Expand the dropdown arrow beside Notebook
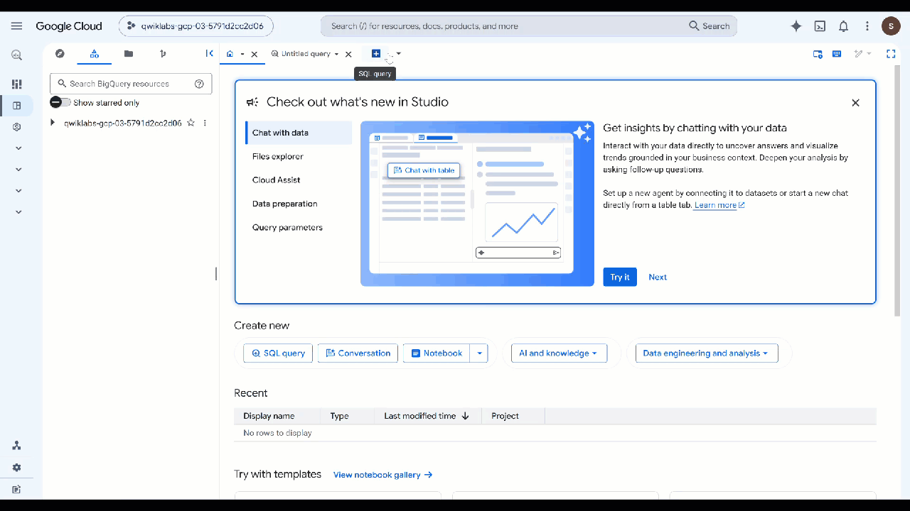The width and height of the screenshot is (910, 511). [479, 353]
